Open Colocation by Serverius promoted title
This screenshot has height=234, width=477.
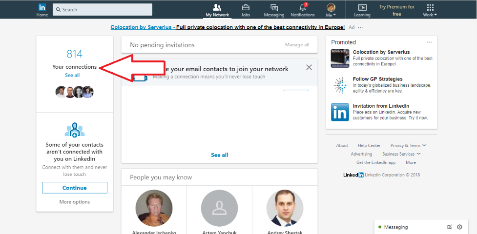[381, 52]
